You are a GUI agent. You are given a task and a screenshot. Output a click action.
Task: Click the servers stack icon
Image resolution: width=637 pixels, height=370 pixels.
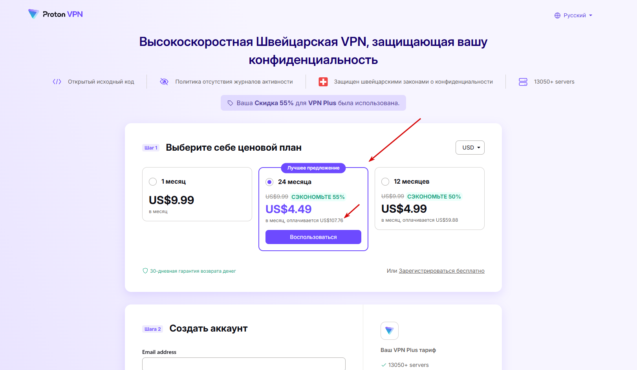(523, 82)
